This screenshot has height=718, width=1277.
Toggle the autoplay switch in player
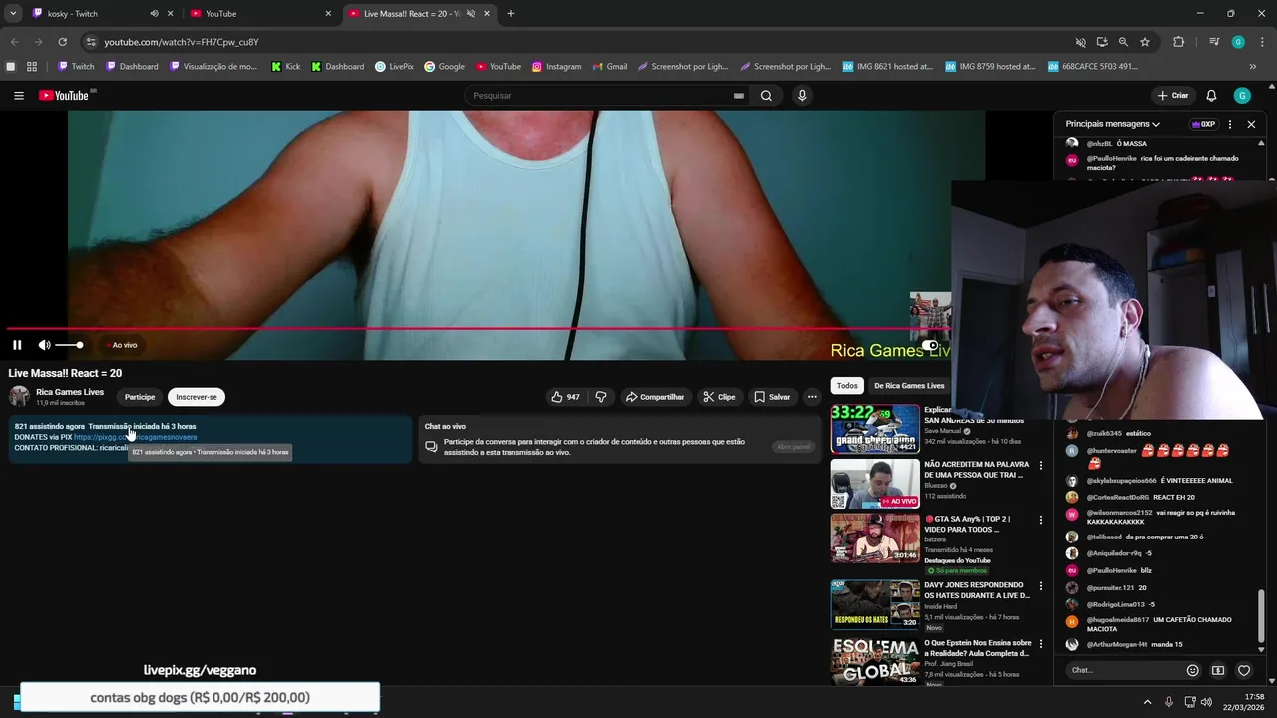[930, 345]
